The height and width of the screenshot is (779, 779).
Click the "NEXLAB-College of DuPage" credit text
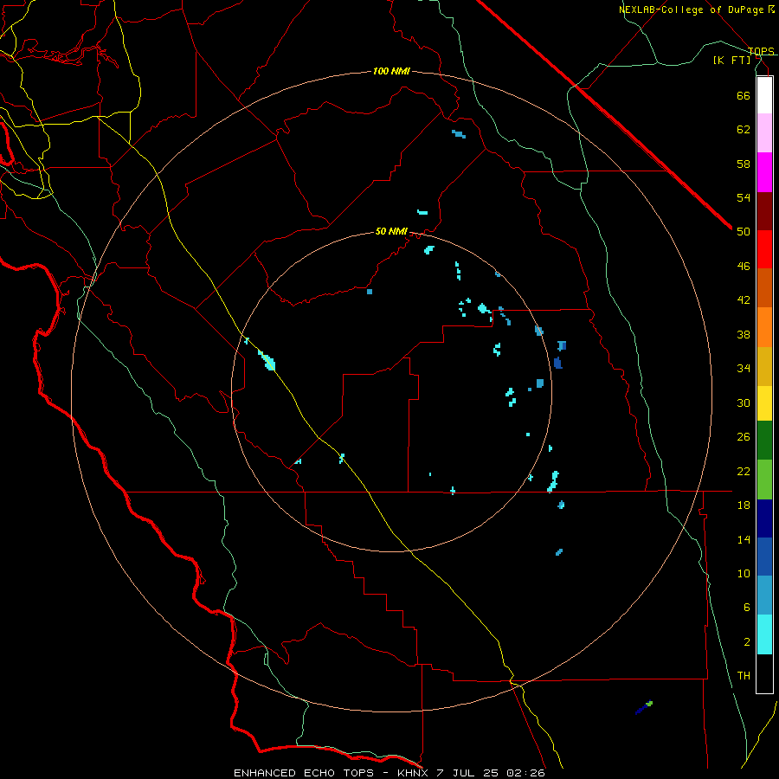click(x=692, y=10)
